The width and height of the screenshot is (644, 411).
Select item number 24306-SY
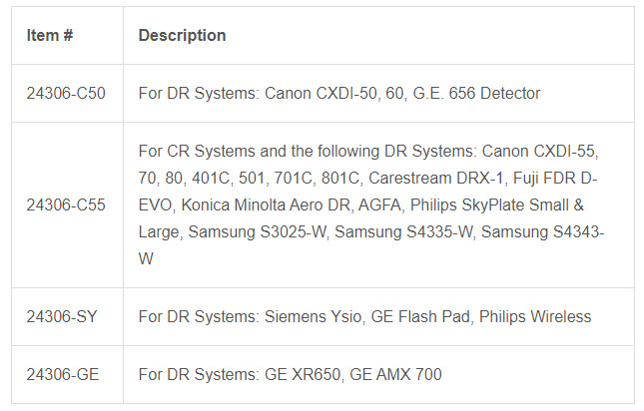(x=62, y=316)
